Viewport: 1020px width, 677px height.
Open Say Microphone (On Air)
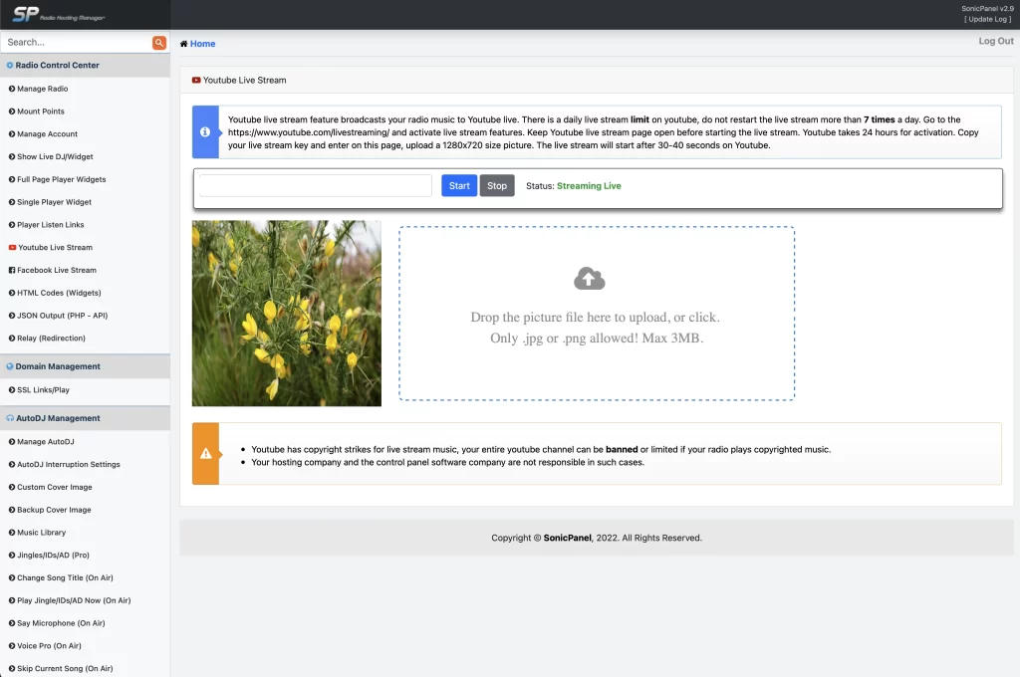pos(61,623)
